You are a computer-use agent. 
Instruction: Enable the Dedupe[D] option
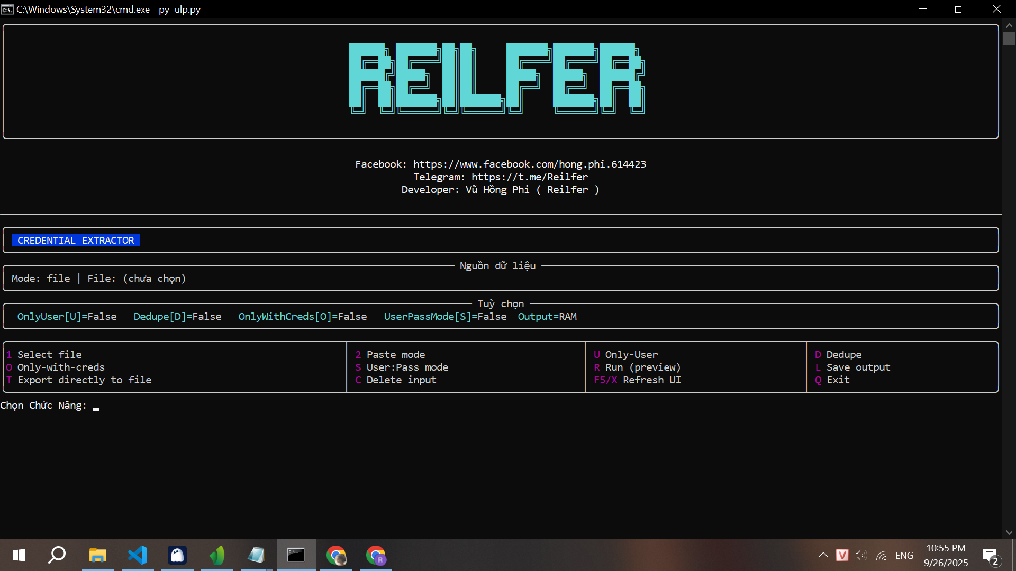tap(178, 316)
